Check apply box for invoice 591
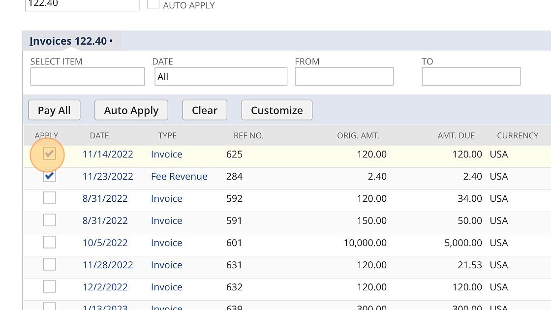The width and height of the screenshot is (551, 310). coord(49,220)
